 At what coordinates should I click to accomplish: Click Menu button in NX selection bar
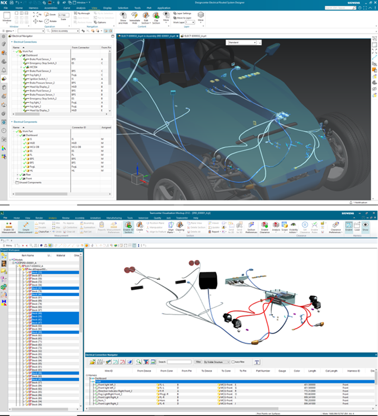[x=8, y=31]
